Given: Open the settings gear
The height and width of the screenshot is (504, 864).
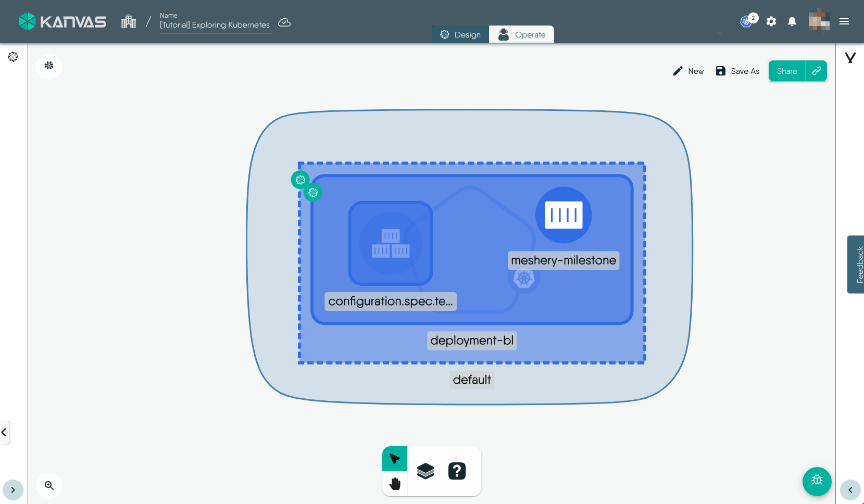Looking at the screenshot, I should tap(771, 21).
